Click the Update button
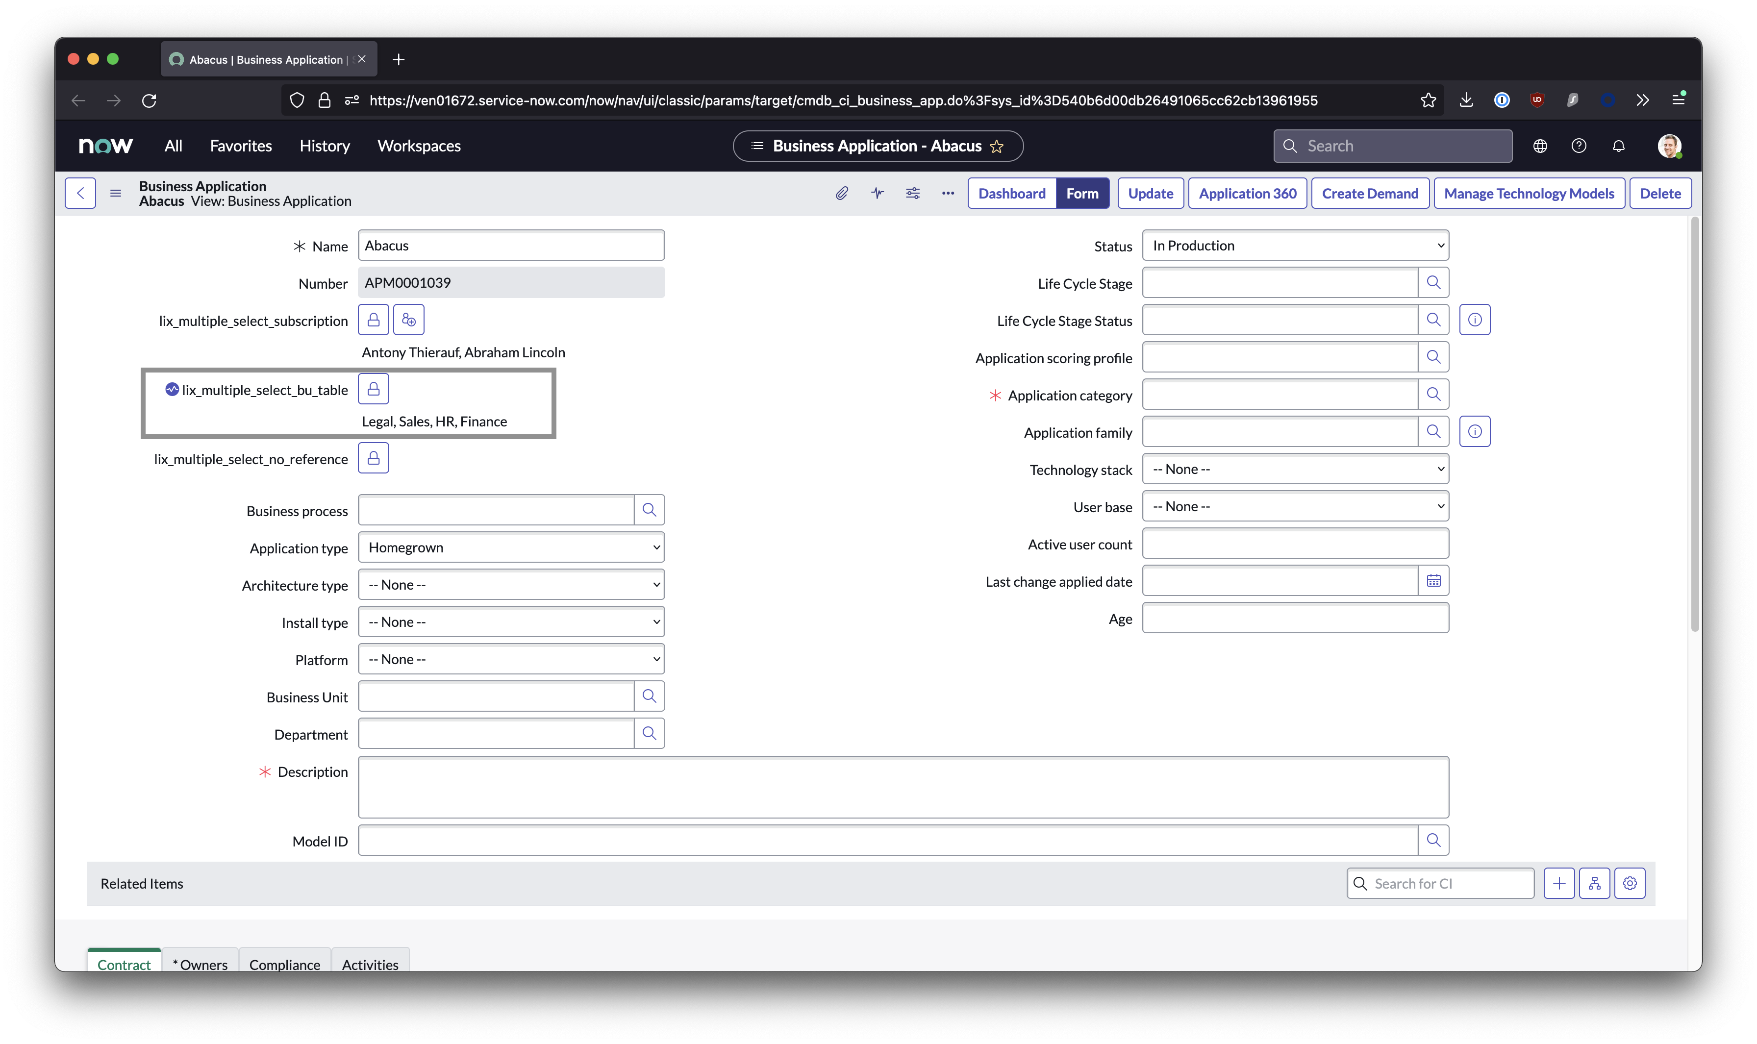The height and width of the screenshot is (1044, 1757). point(1150,194)
